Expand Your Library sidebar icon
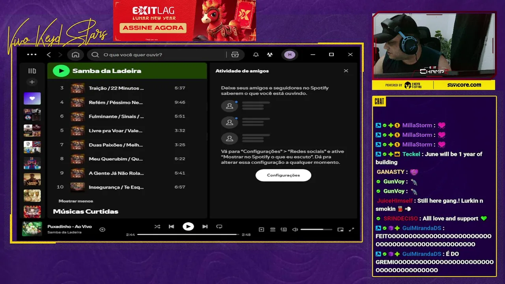Image resolution: width=505 pixels, height=284 pixels. click(x=32, y=71)
